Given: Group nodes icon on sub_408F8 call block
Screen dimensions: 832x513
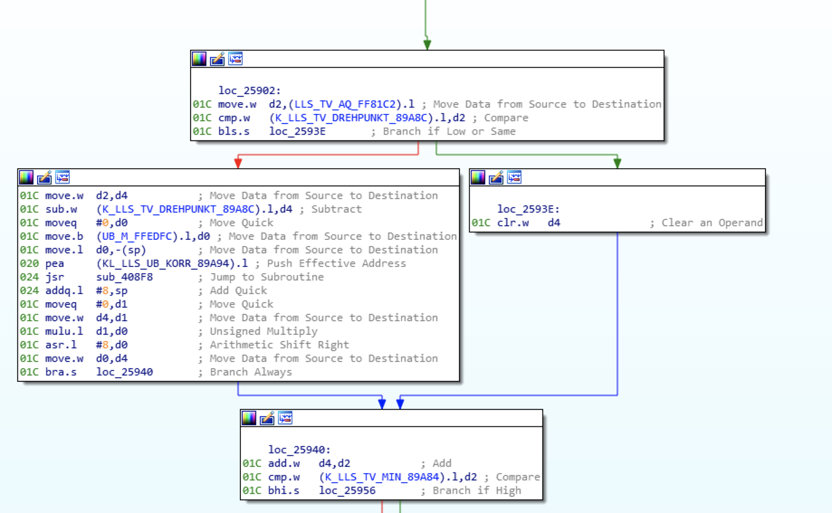Looking at the screenshot, I should click(63, 177).
